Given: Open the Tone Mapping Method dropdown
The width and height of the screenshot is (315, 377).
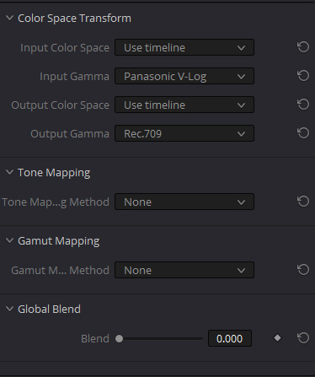Looking at the screenshot, I should (184, 202).
